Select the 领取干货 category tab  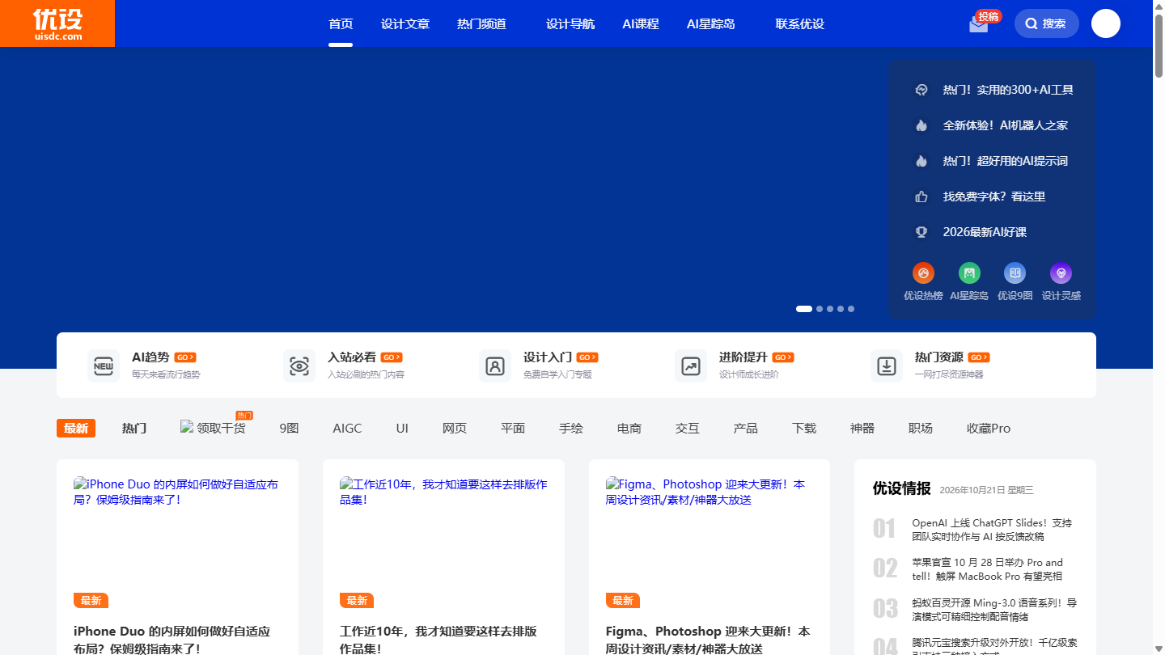coord(213,428)
